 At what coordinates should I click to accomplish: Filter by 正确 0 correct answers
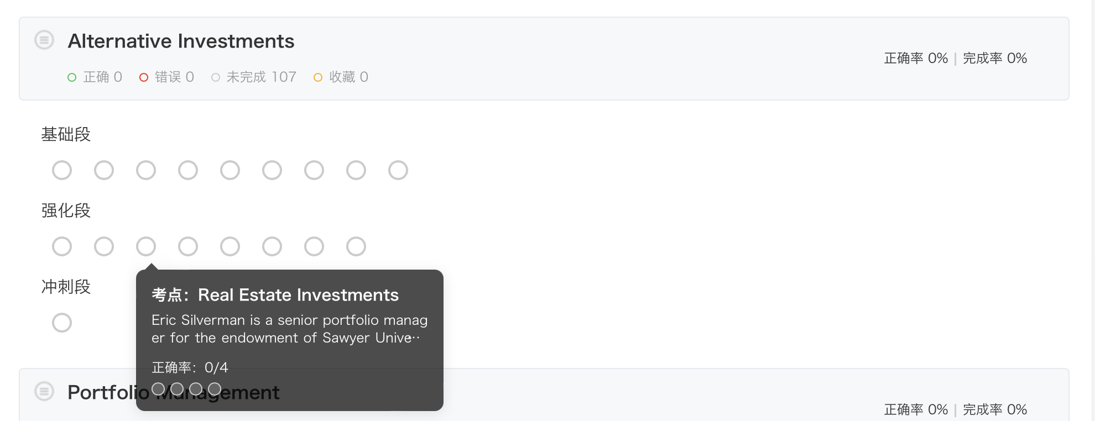[x=95, y=77]
